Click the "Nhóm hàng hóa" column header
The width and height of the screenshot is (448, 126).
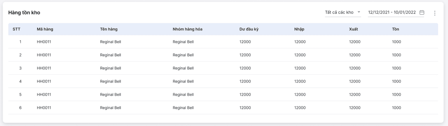[x=188, y=29]
